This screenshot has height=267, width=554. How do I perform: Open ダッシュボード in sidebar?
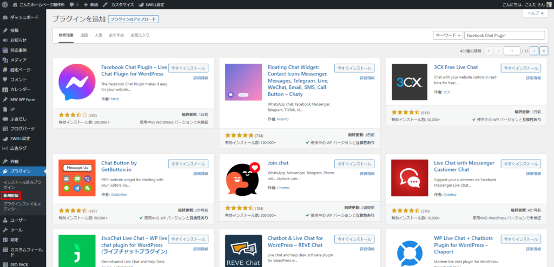tap(23, 17)
